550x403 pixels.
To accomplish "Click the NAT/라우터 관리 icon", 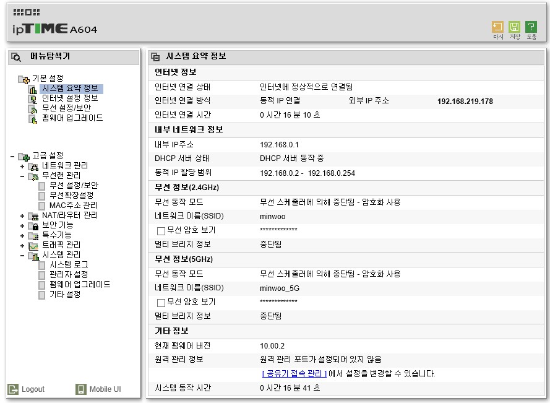I will [x=33, y=216].
